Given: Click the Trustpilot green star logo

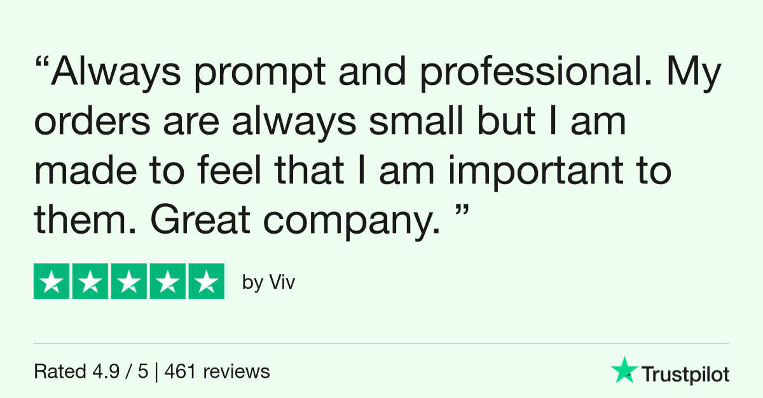Looking at the screenshot, I should (x=624, y=370).
